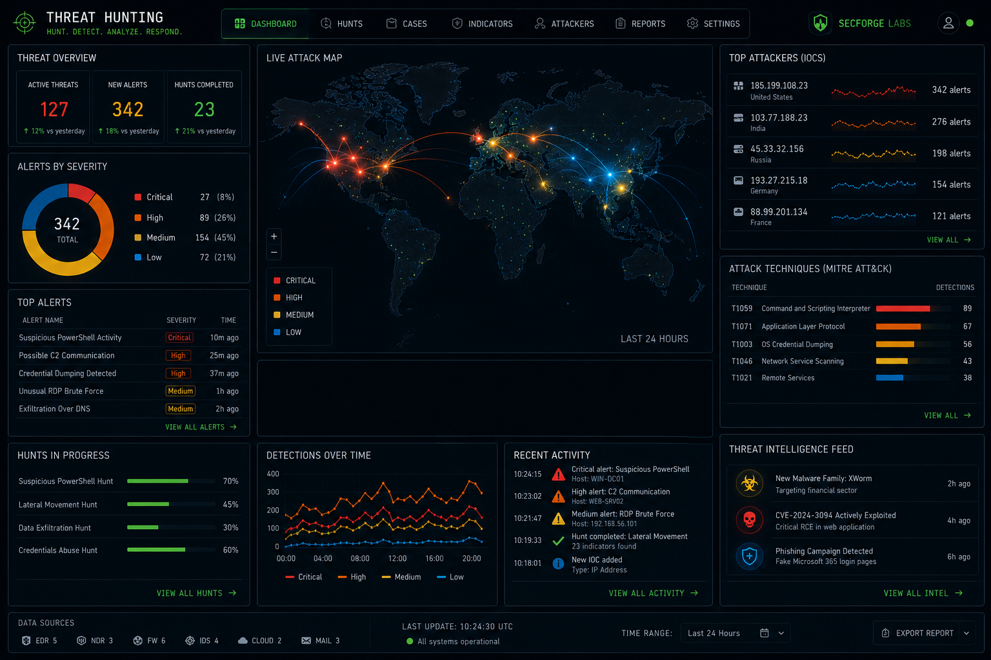Click the red skull icon for CVE-2024-3094
The image size is (991, 660).
coord(749,519)
